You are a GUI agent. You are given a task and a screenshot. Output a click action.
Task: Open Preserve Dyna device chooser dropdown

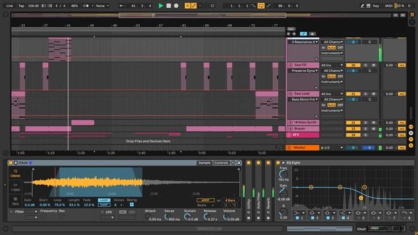point(304,70)
